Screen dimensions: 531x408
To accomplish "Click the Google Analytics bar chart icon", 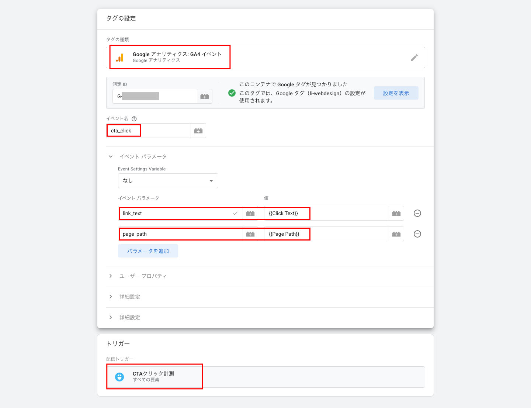I will [x=119, y=58].
